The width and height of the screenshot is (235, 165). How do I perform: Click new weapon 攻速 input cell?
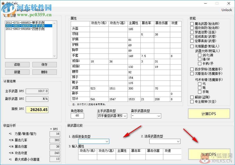pos(172,157)
